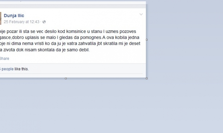Click the gray strip above the post card
Viewport: 223px width, 133px height.
click(x=73, y=6)
